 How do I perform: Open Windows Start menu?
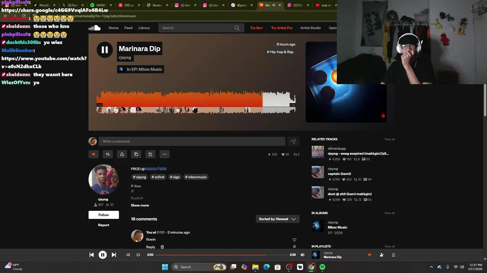(165, 267)
